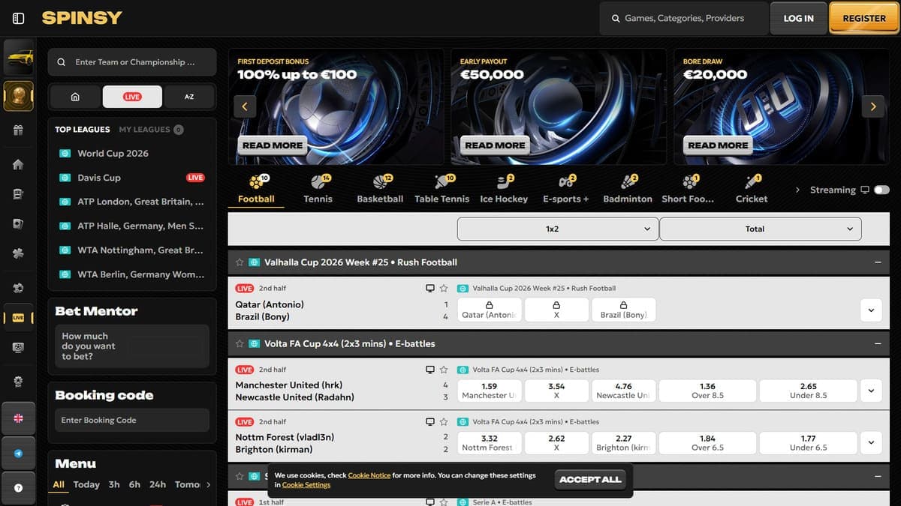This screenshot has height=506, width=901.
Task: Focus the Enter Booking Code field
Action: coord(132,420)
